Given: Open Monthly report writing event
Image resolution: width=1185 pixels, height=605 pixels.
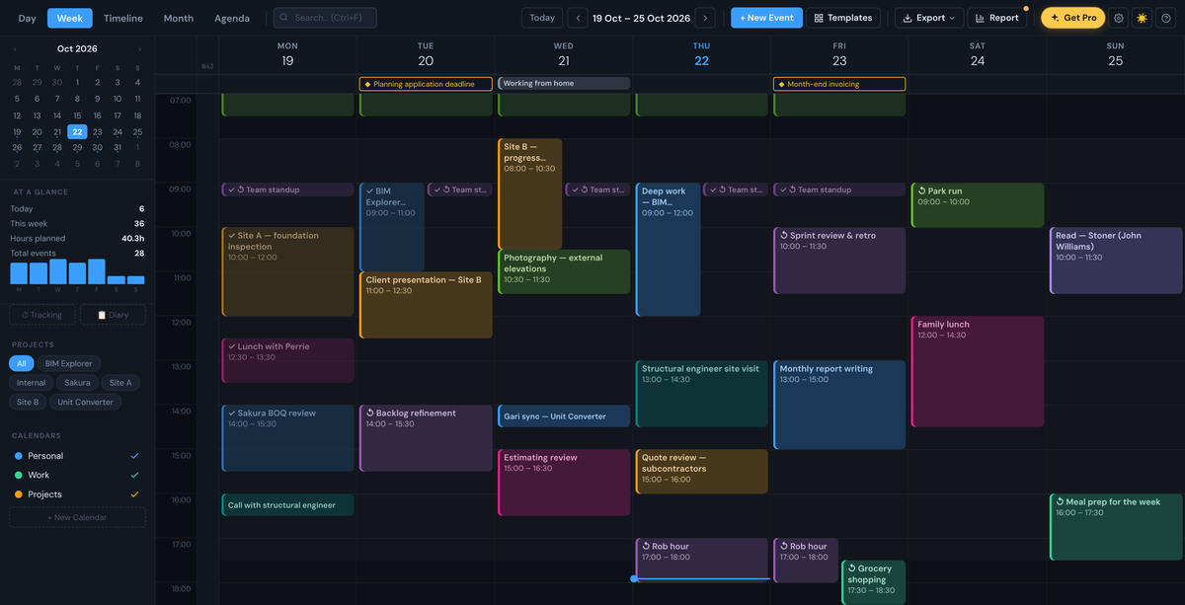Looking at the screenshot, I should point(839,405).
